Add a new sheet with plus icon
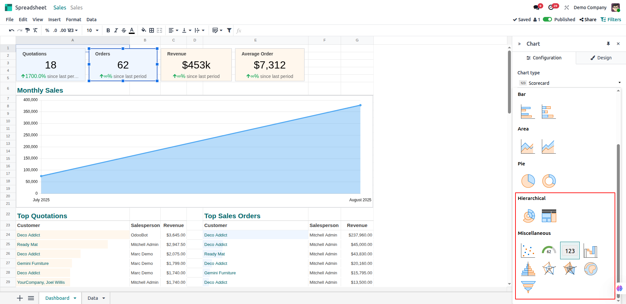The width and height of the screenshot is (626, 304). point(20,298)
